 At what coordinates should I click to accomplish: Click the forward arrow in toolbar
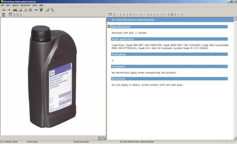coord(9,10)
